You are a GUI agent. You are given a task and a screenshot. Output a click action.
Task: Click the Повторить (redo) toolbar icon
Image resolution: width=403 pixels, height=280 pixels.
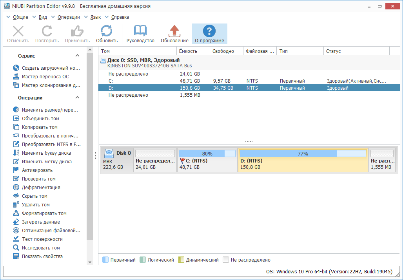tap(47, 31)
